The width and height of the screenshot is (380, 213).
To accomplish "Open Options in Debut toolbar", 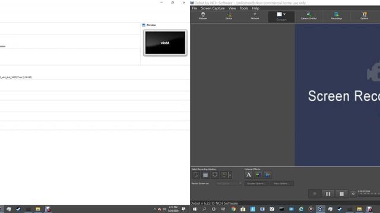I will 364,16.
